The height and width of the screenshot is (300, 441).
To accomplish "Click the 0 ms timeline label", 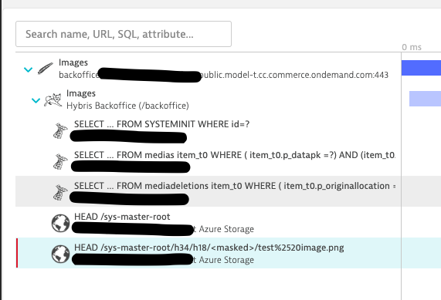I will point(412,47).
